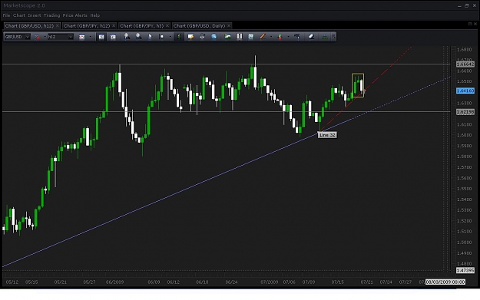Open the Trading menu
This screenshot has width=480, height=300.
[51, 15]
